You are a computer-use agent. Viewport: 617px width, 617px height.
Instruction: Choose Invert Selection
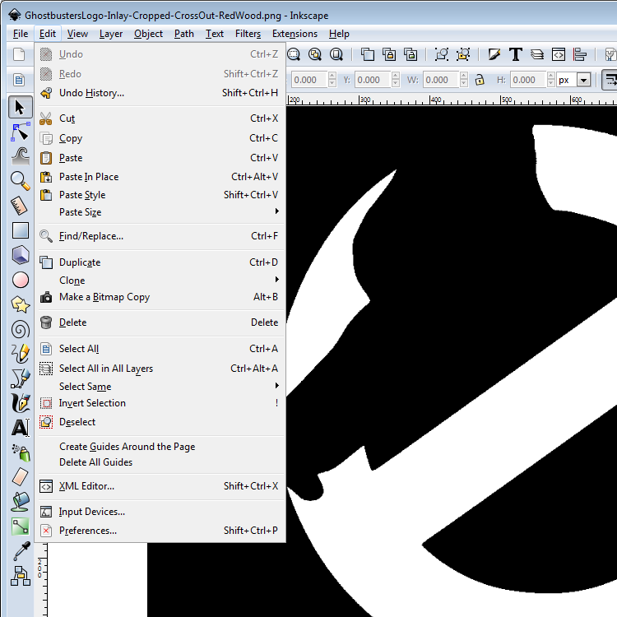tap(160, 403)
